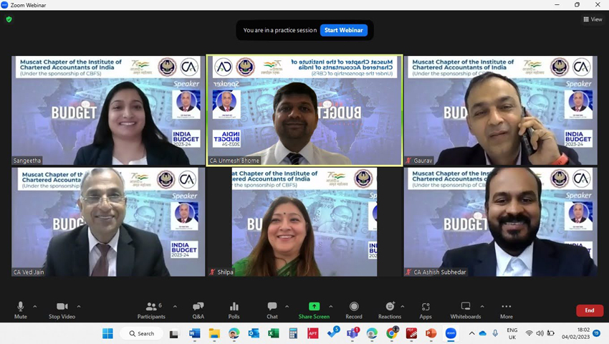The image size is (609, 344).
Task: Expand audio options arrow beside Mute
Action: tap(35, 307)
